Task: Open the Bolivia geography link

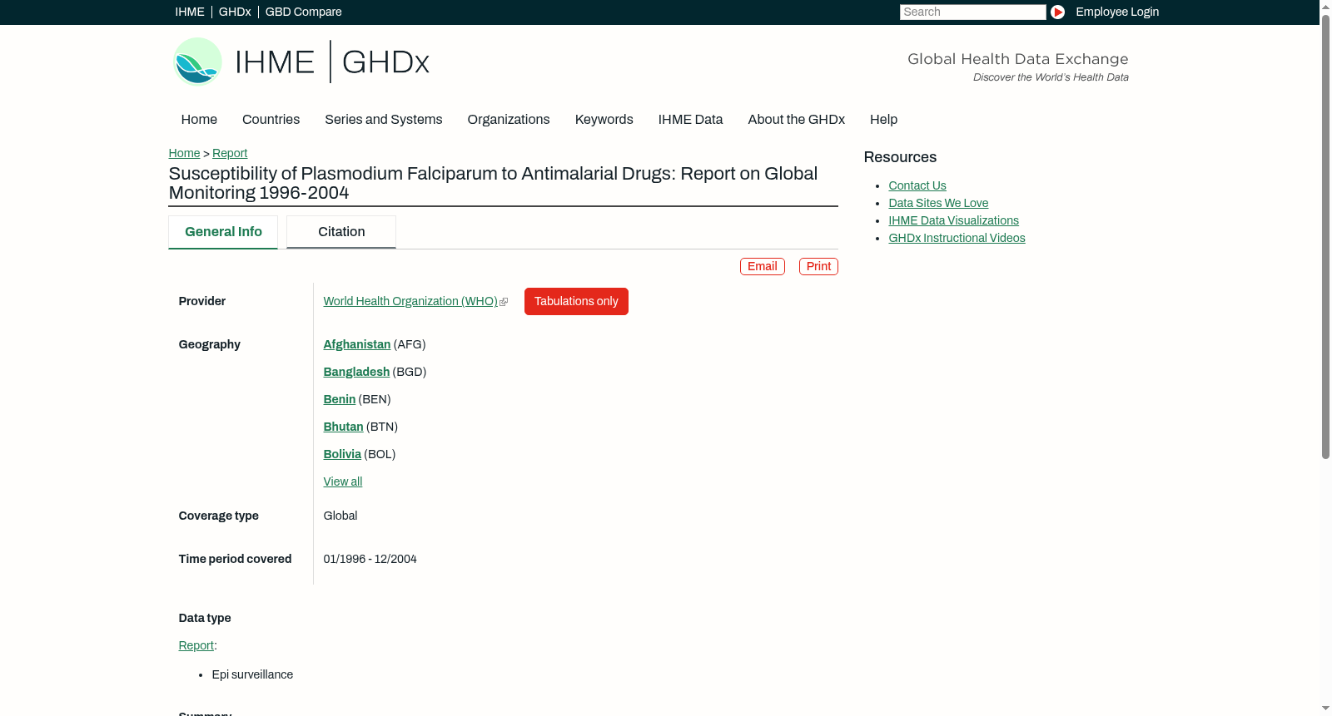Action: coord(342,454)
